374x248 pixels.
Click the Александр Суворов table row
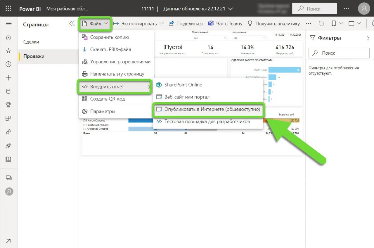(191, 129)
